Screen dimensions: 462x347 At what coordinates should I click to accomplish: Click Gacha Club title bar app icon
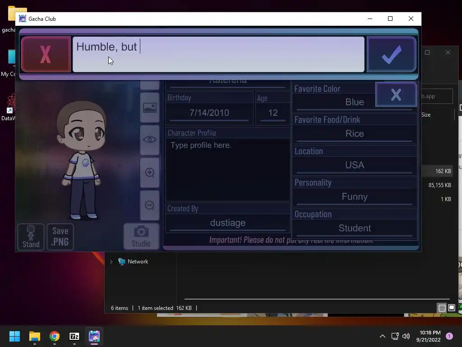23,19
